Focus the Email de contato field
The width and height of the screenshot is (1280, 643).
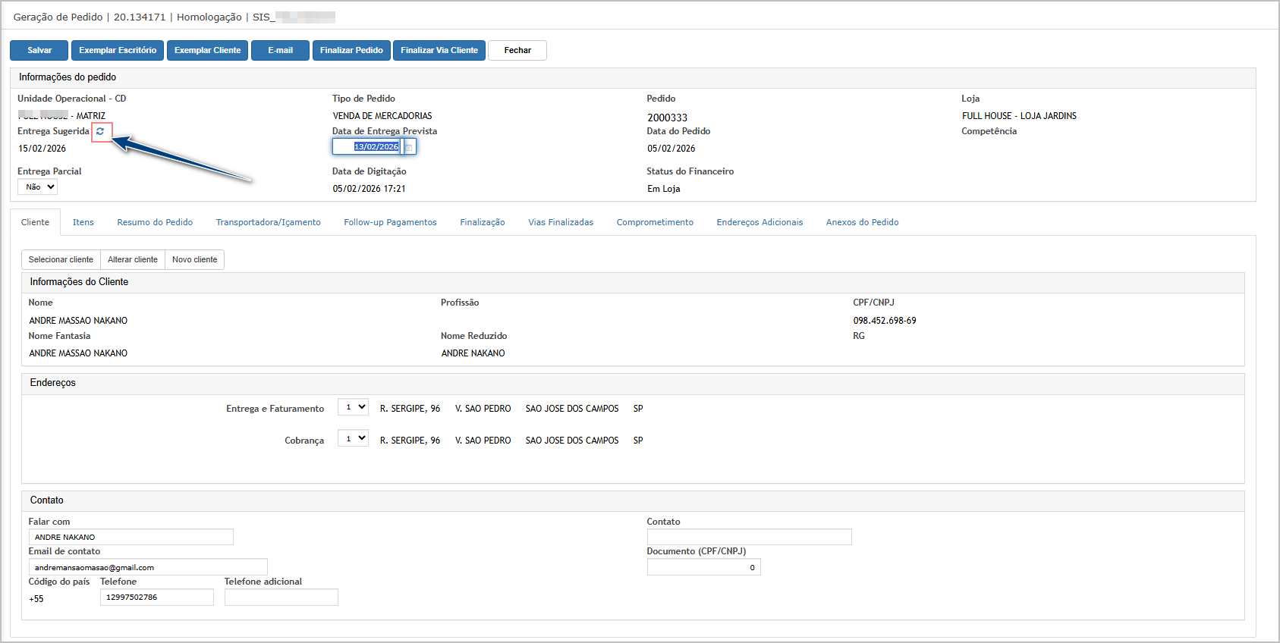(x=148, y=567)
